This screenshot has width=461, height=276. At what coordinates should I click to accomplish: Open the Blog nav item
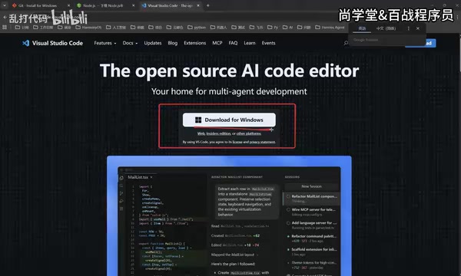pos(173,43)
